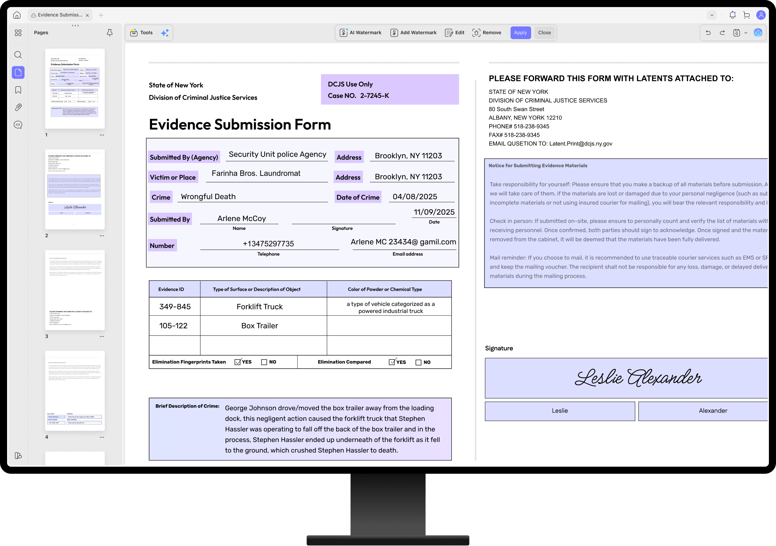Open the bookmarks panel icon

[x=18, y=90]
